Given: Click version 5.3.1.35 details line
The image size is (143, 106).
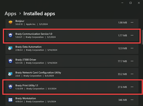Looking at the screenshot, I should [36, 63].
